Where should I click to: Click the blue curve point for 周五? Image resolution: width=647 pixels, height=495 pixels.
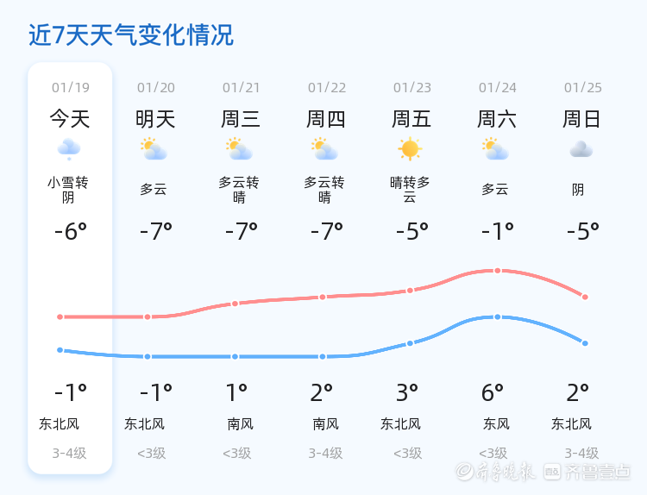tap(410, 343)
